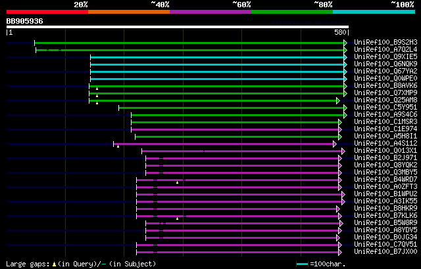The image size is (421, 269).
Task: Click the green arrowhead ending A7Q2L4 alignment
Action: coord(345,50)
